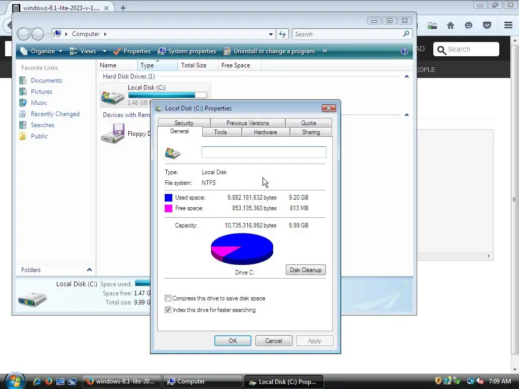Click the Back arrow in Explorer window
519x389 pixels.
23,34
